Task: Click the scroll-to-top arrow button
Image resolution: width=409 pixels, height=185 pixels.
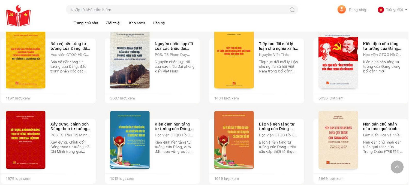Action: pyautogui.click(x=397, y=167)
